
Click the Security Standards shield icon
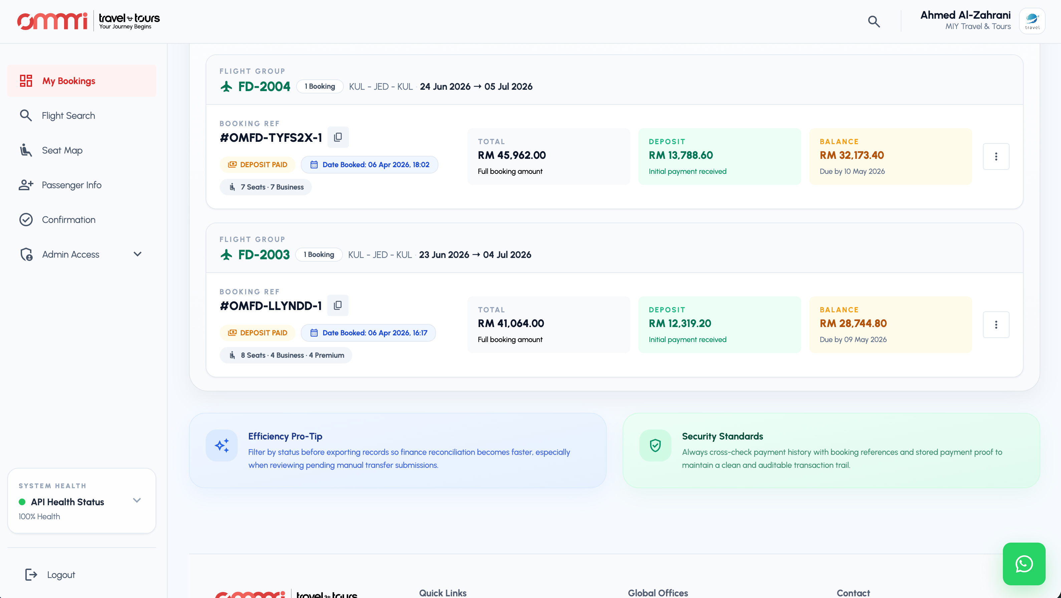[x=655, y=445]
